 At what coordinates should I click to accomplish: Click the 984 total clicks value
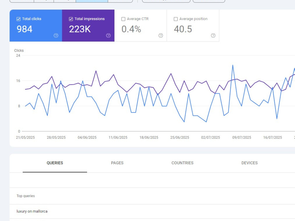pos(24,29)
